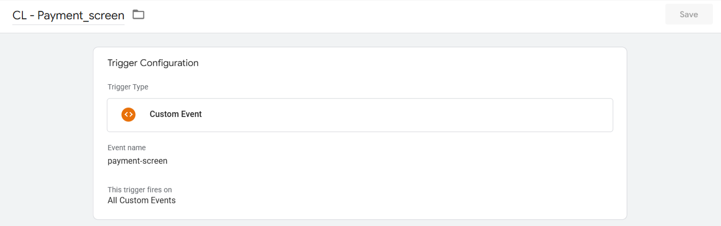Image resolution: width=721 pixels, height=226 pixels.
Task: Click the Event name label
Action: [127, 148]
